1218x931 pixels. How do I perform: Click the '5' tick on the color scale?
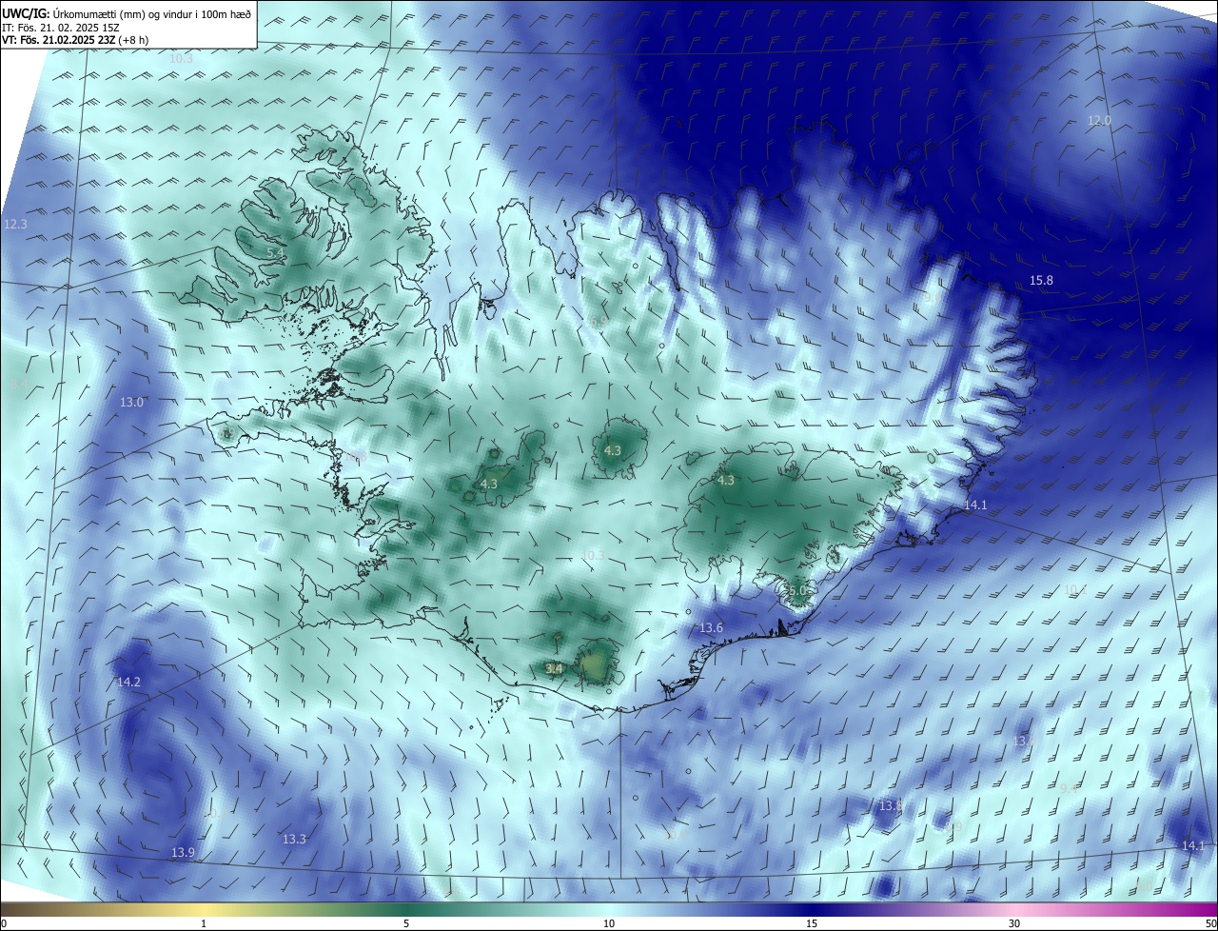(x=406, y=923)
